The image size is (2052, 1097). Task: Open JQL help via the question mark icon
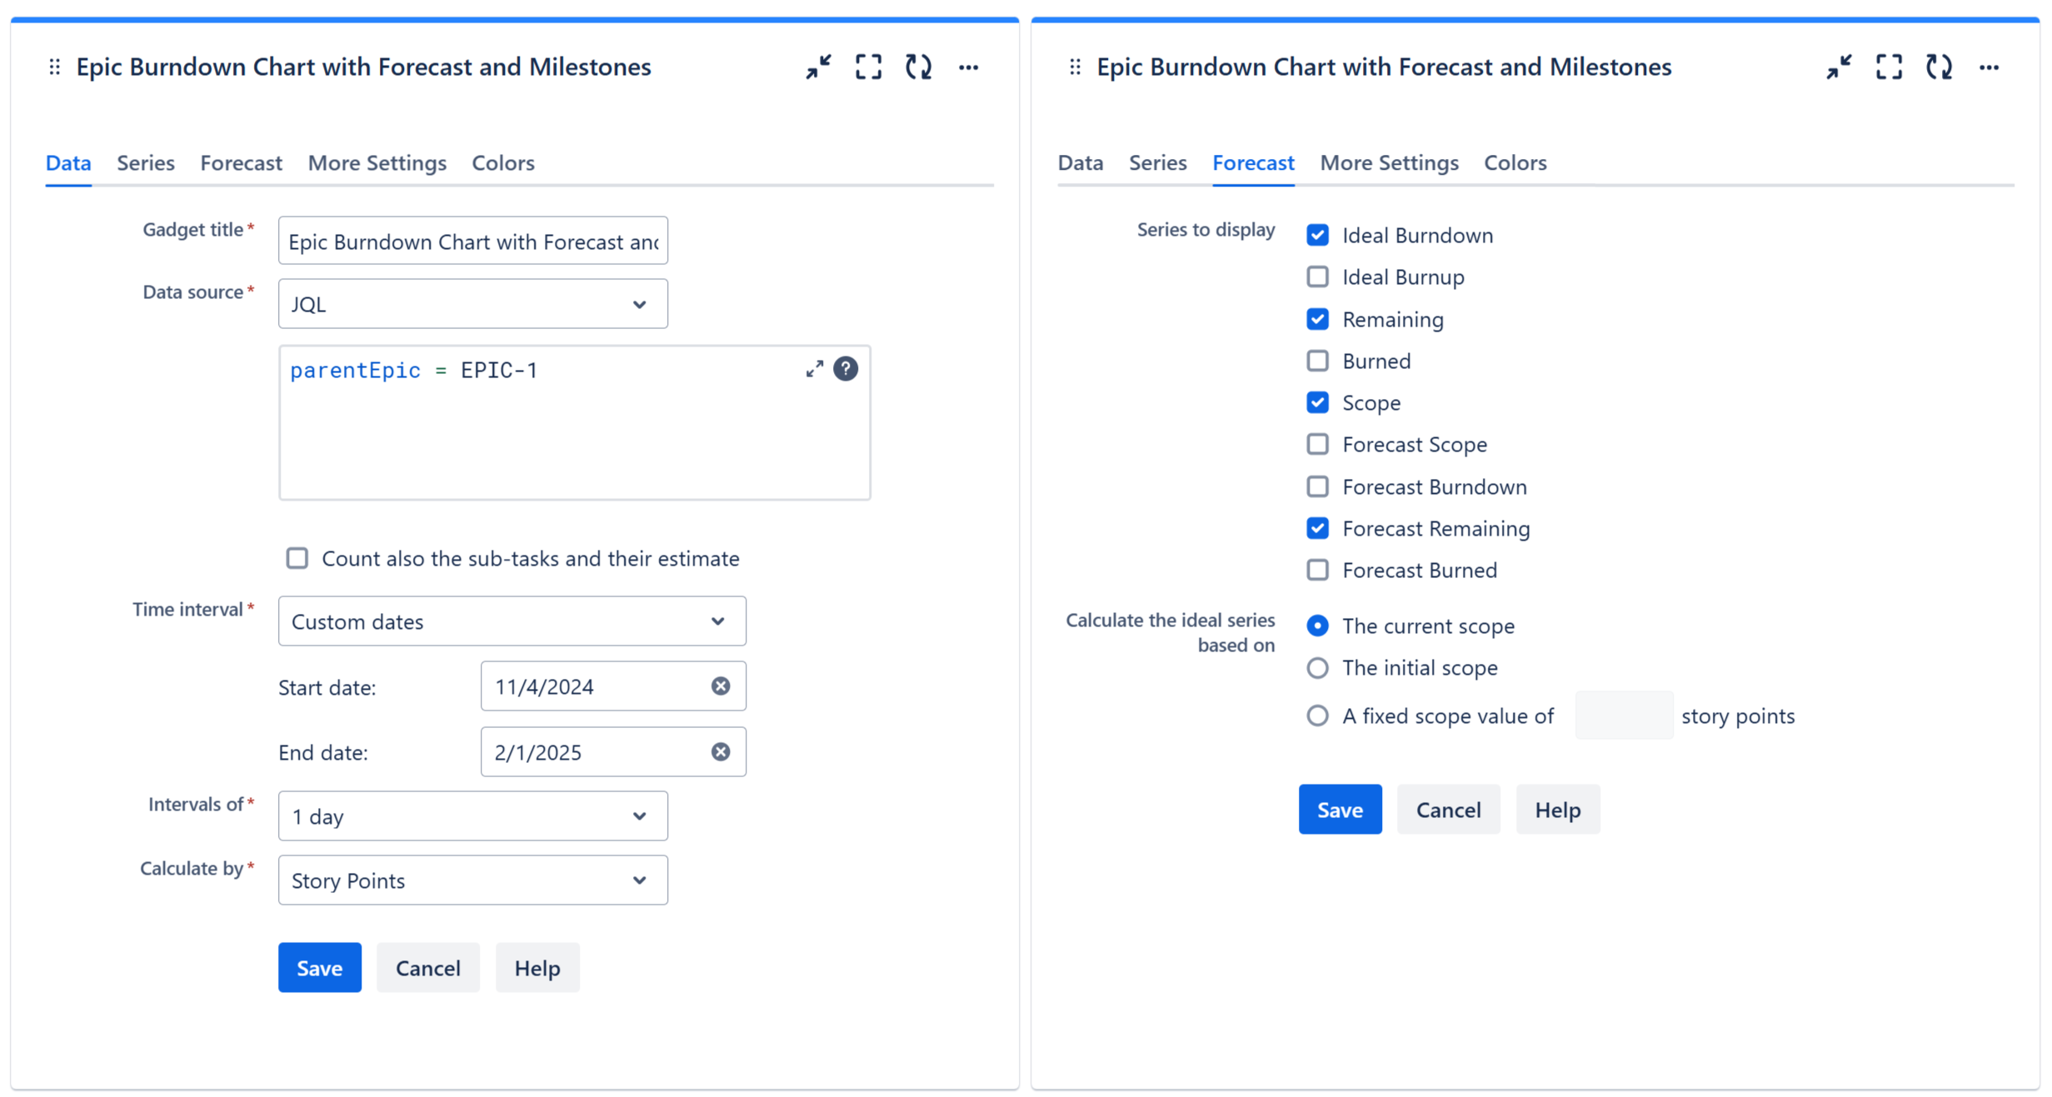pyautogui.click(x=846, y=369)
